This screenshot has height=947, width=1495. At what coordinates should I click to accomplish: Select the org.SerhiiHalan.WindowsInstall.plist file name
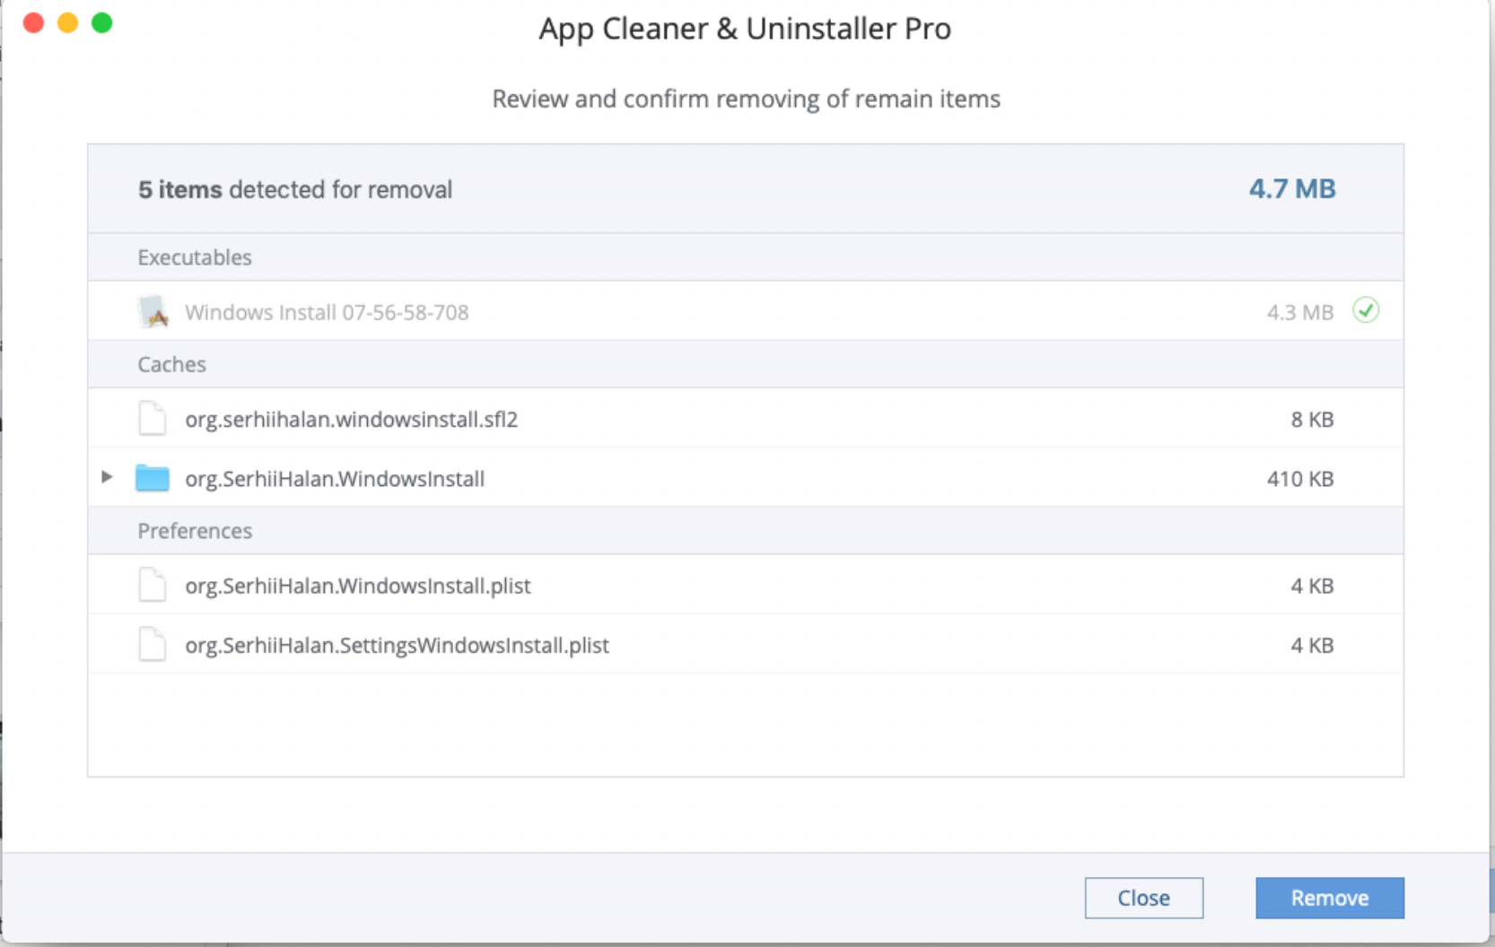click(358, 586)
